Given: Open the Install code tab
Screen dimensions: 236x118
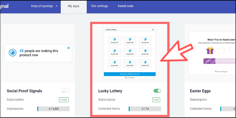Looking at the screenshot, I should click(126, 6).
